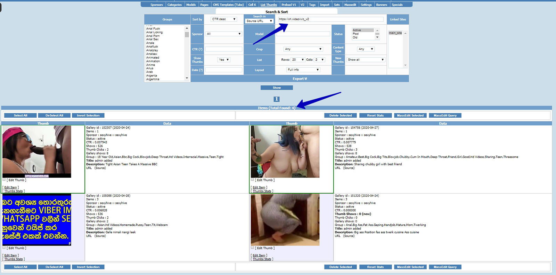The height and width of the screenshot is (275, 556).
Task: Open the Content type Any dropdown
Action: (366, 49)
